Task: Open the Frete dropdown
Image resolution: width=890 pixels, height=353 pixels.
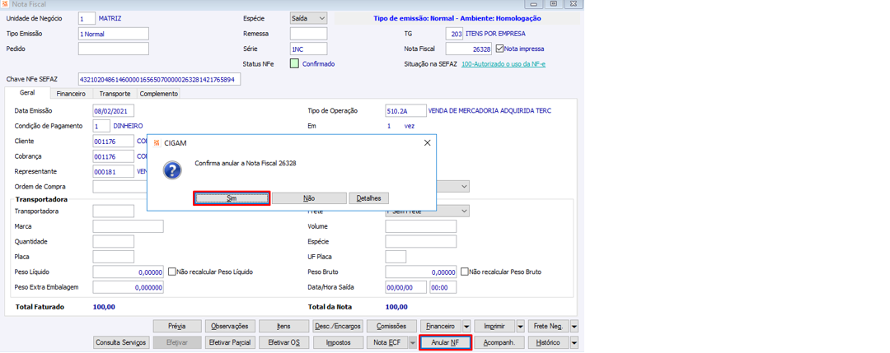Action: 428,211
